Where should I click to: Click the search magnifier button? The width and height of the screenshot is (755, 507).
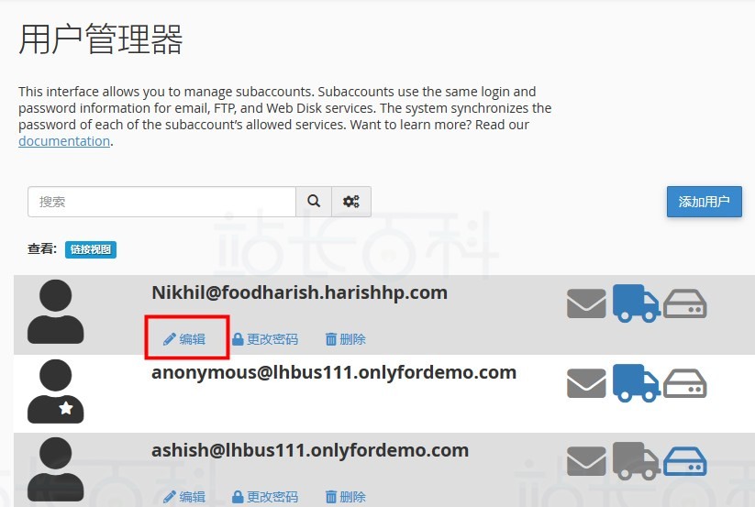(314, 202)
